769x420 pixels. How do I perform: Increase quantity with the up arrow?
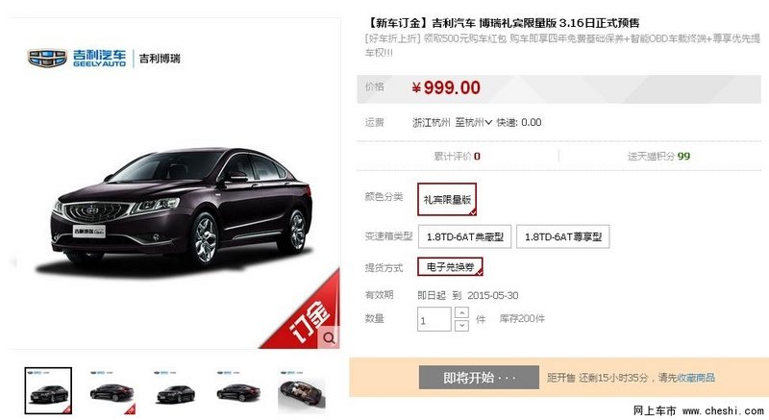click(x=461, y=312)
